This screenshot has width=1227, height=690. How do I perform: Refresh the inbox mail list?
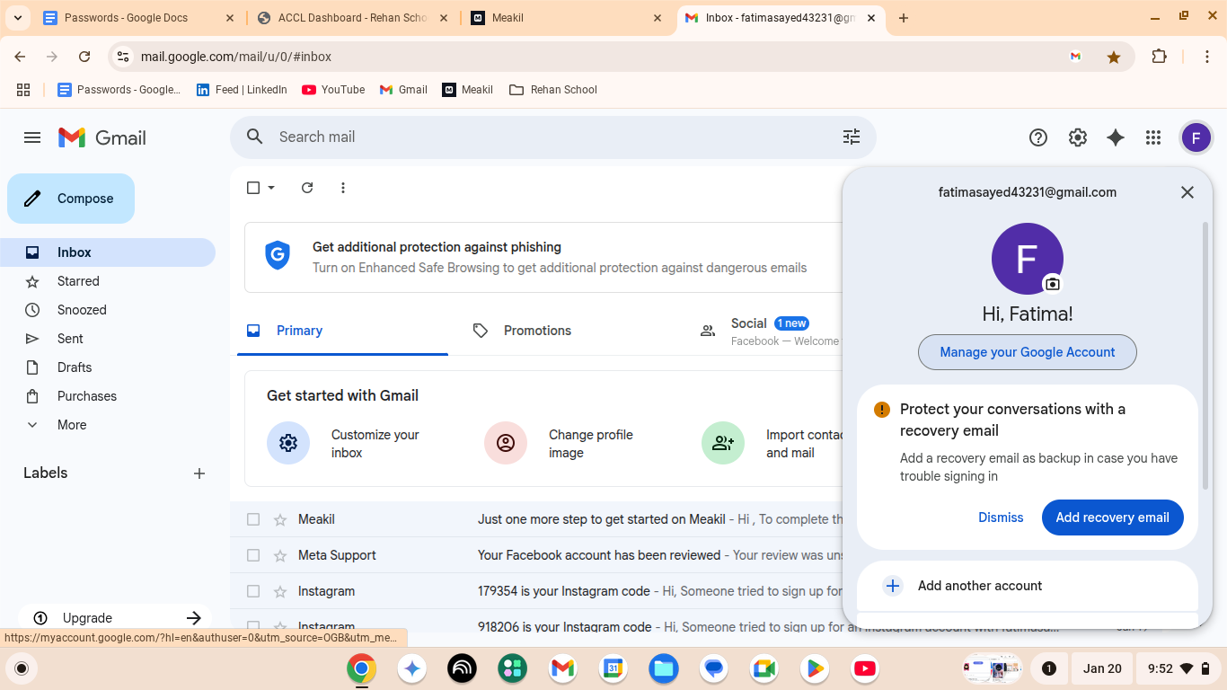[307, 188]
